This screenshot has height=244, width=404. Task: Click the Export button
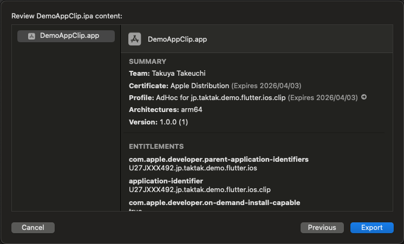coord(372,228)
